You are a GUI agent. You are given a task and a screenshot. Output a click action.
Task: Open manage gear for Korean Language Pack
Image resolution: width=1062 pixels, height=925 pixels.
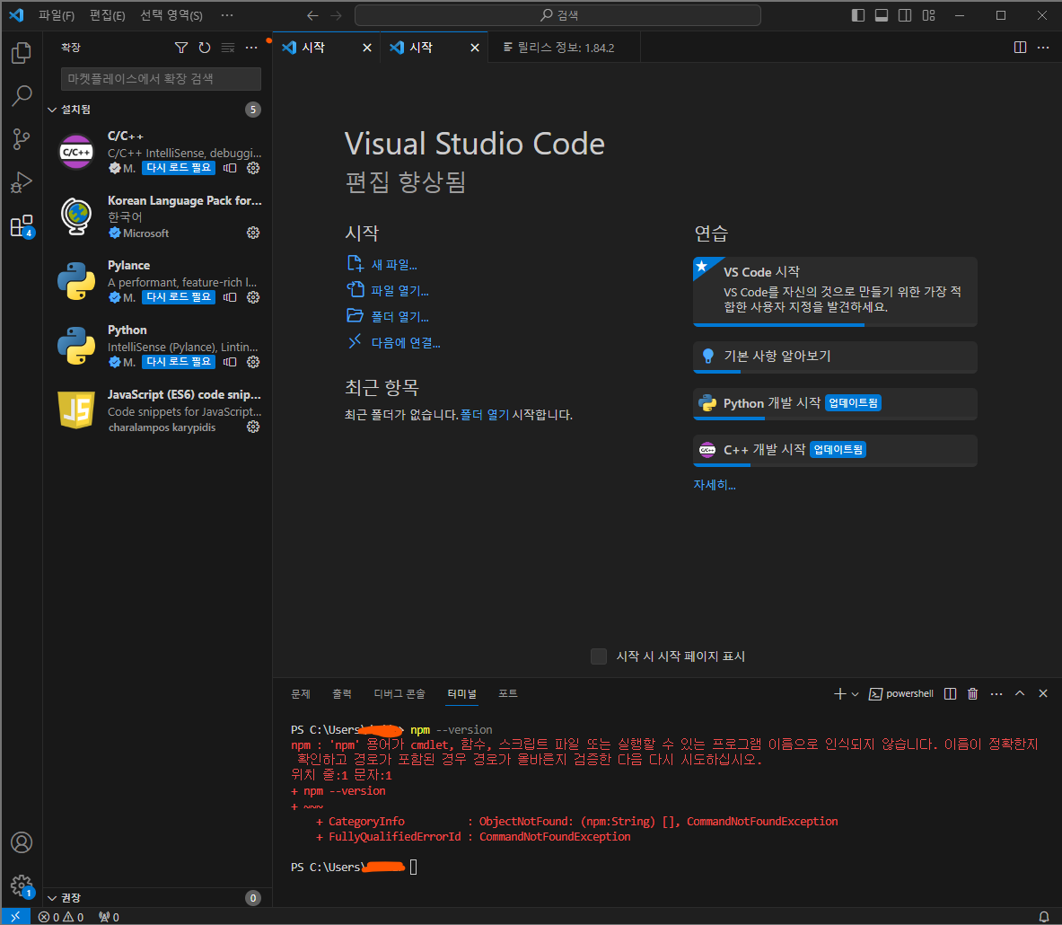pyautogui.click(x=253, y=233)
